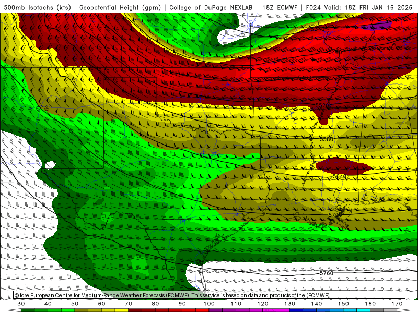Click the 170 knot color scale label
Image resolution: width=418 pixels, height=313 pixels.
coord(397,304)
